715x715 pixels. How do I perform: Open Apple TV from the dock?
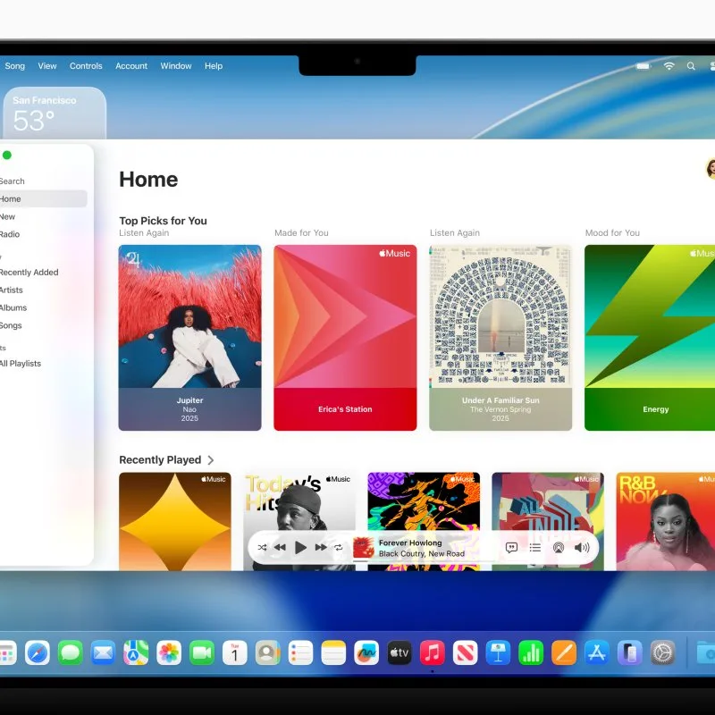tap(399, 653)
